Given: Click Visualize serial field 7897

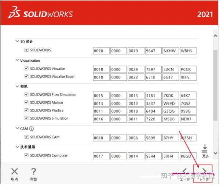Looking at the screenshot, I should point(153,69).
